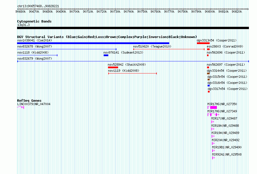
Task: Open the nsv1038041 (Coe2014) label
Action: click(x=35, y=40)
